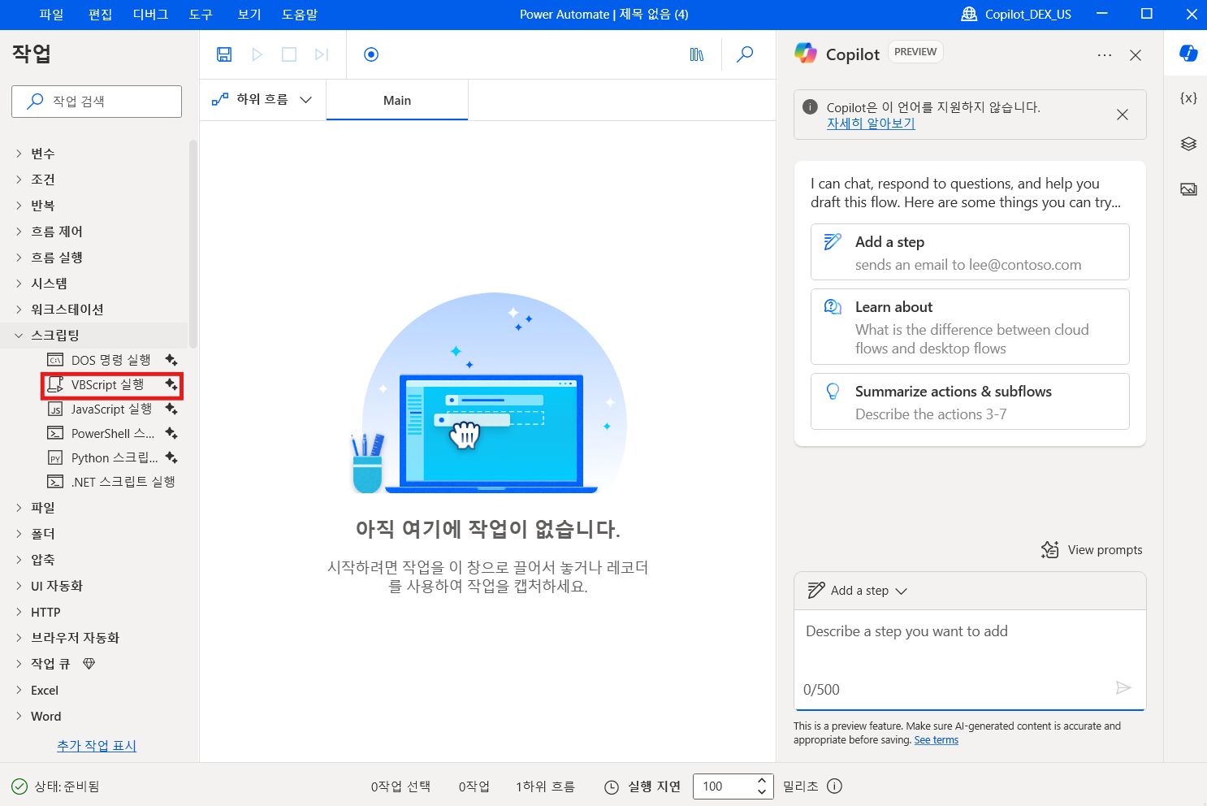The width and height of the screenshot is (1207, 806).
Task: Dismiss the unsupported language notice
Action: click(x=1123, y=115)
